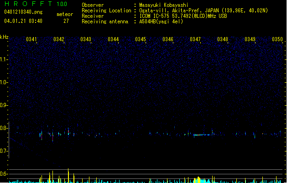Click the long horizontal meteor echo near 0347

(202, 135)
